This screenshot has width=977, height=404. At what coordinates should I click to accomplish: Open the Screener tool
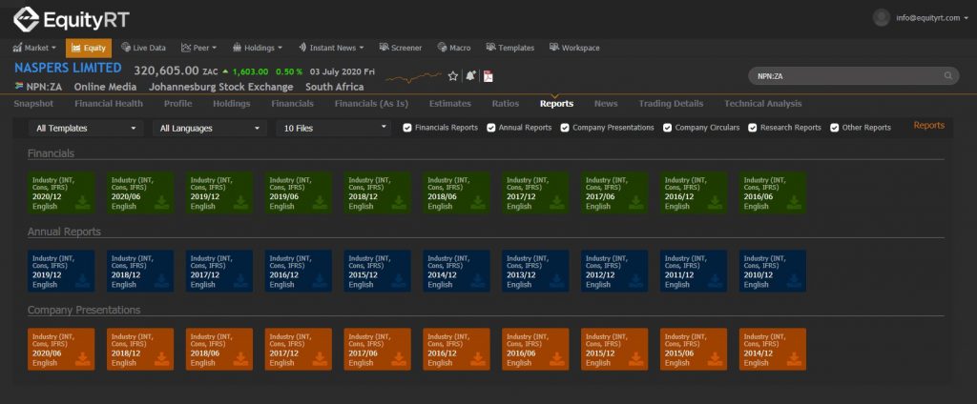pos(401,48)
